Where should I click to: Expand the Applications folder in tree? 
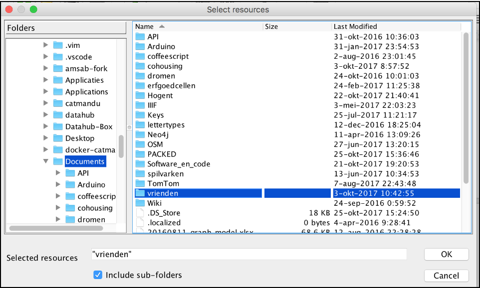point(46,92)
